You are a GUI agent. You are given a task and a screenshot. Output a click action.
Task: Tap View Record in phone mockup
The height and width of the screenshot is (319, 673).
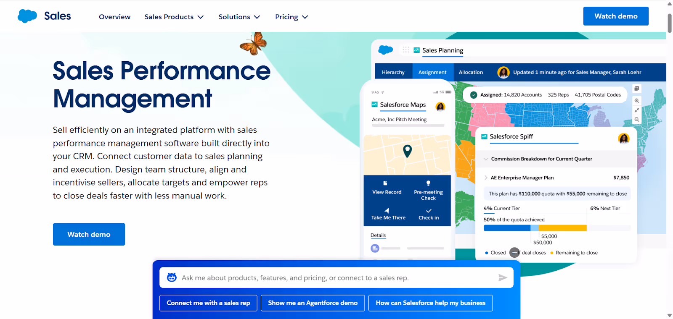387,188
